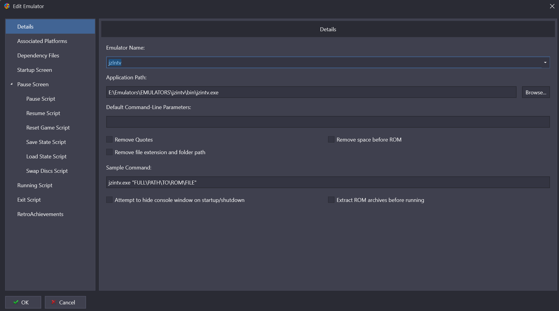Check Remove file extension and folder path
This screenshot has width=559, height=311.
tap(110, 152)
